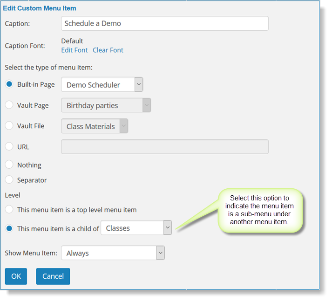Set item as top level menu item

pyautogui.click(x=9, y=209)
